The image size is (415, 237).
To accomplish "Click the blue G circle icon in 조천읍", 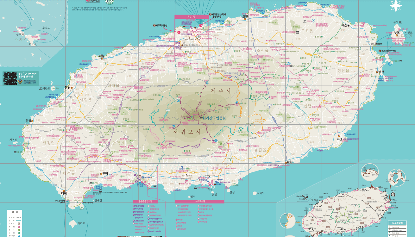I will click(289, 63).
